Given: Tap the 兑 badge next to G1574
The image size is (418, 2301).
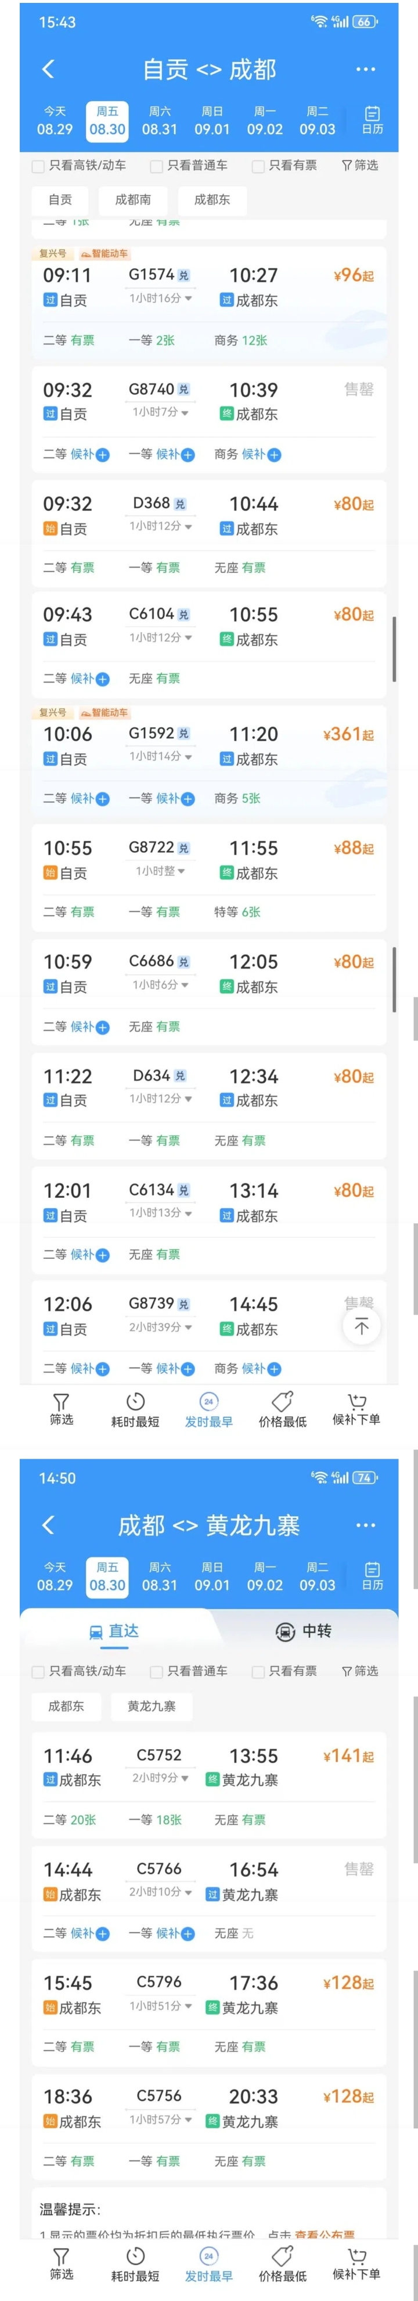Looking at the screenshot, I should [x=183, y=275].
